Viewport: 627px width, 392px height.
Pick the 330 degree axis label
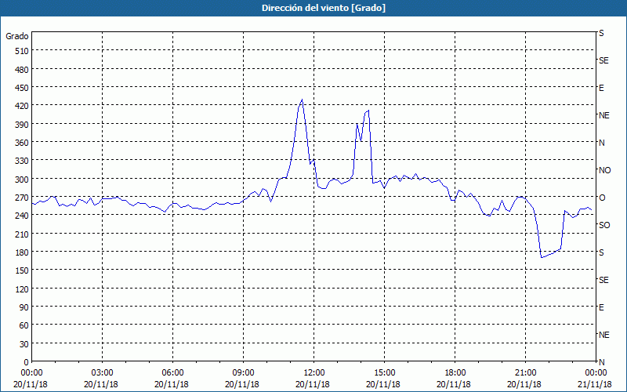[x=22, y=161]
